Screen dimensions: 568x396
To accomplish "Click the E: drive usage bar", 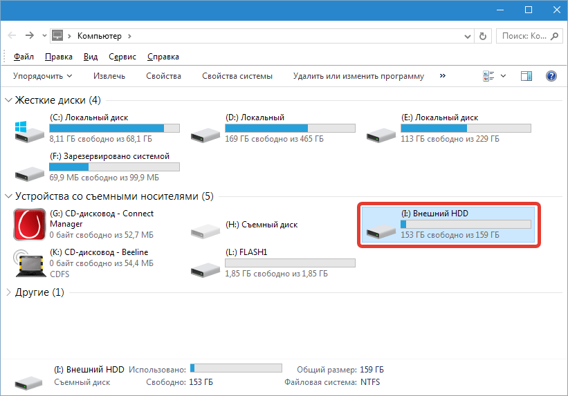I will point(466,129).
